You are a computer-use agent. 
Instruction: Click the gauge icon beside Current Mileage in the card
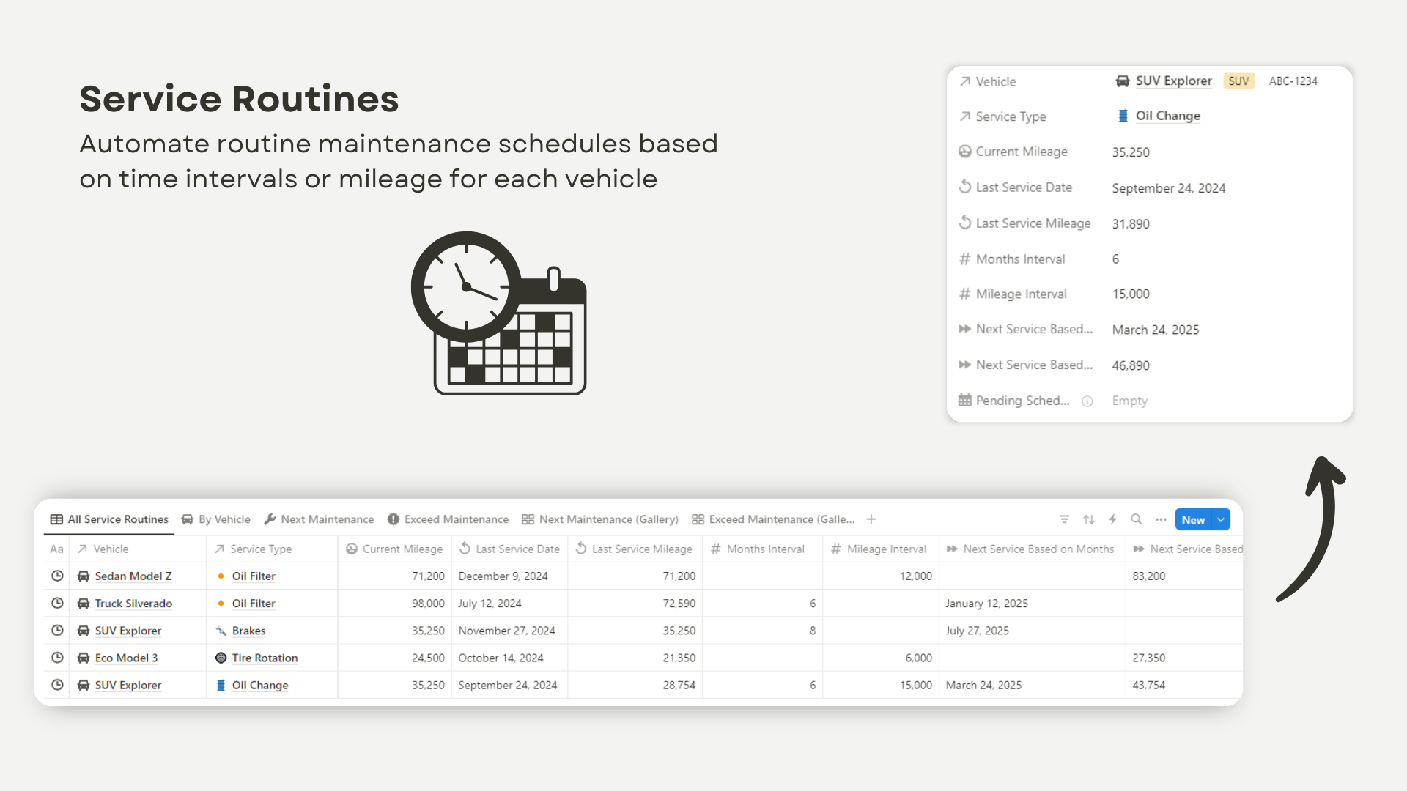(965, 151)
